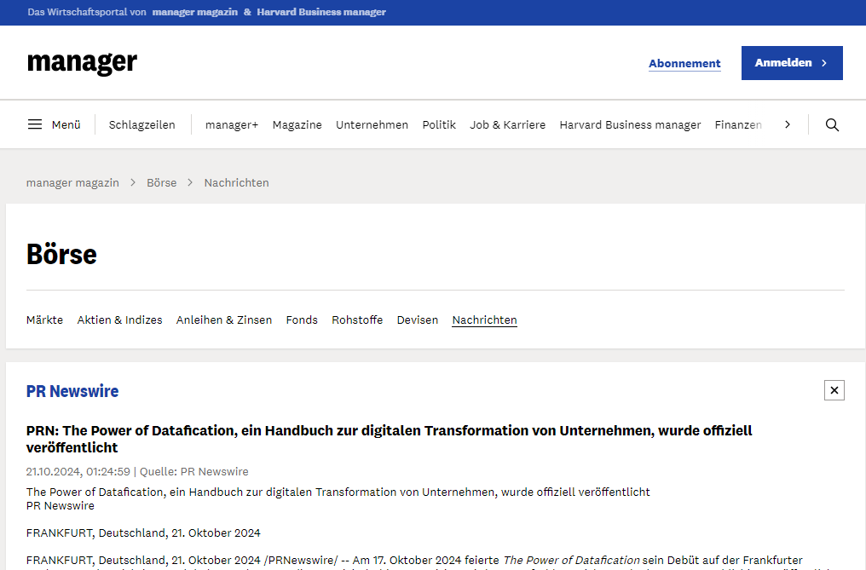Screen dimensions: 866x570
Task: Select Schlagzeilen in the navigation bar
Action: pyautogui.click(x=141, y=124)
